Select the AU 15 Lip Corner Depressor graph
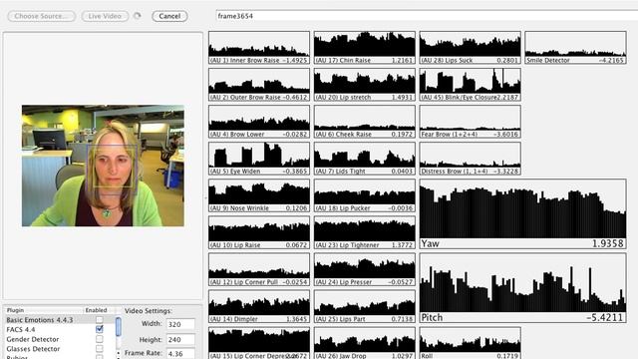This screenshot has height=359, width=638. [259, 343]
